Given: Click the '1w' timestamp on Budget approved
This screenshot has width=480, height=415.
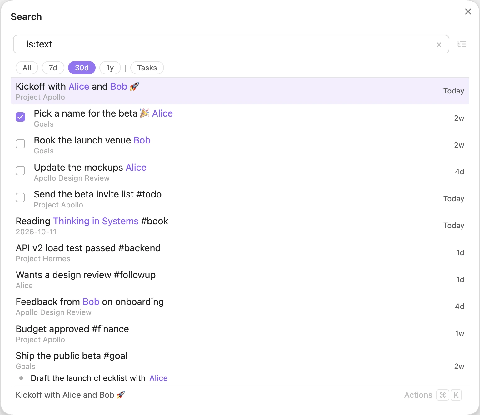Looking at the screenshot, I should pyautogui.click(x=460, y=333).
